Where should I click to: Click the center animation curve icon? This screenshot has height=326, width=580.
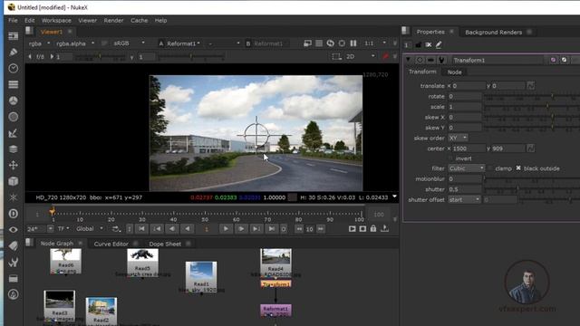(530, 149)
